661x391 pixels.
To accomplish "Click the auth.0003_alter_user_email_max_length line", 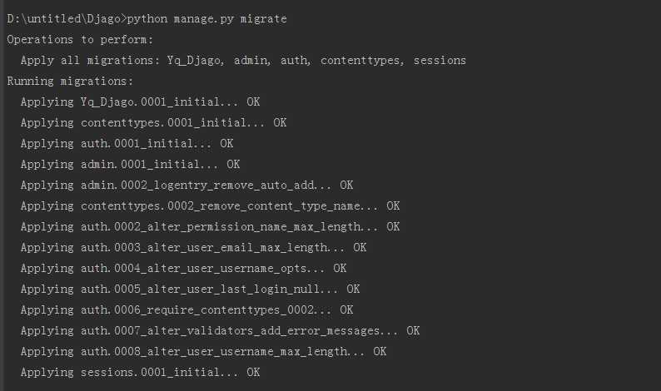I will (x=193, y=247).
